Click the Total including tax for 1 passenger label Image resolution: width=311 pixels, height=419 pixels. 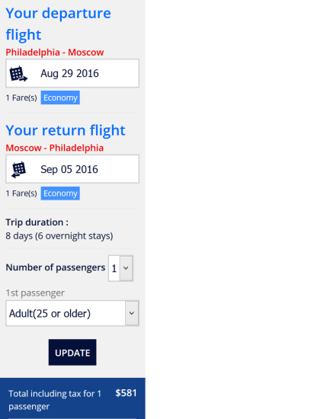click(55, 400)
